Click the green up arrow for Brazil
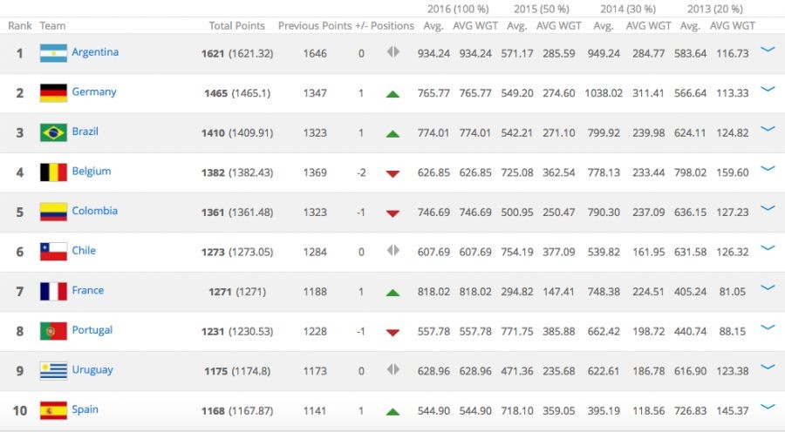 click(392, 133)
